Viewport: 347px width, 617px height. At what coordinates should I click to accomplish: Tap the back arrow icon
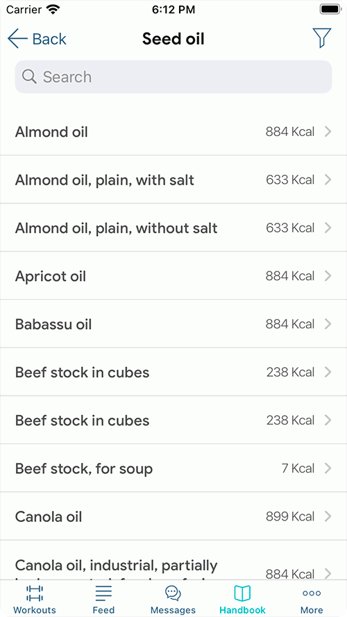(x=17, y=39)
